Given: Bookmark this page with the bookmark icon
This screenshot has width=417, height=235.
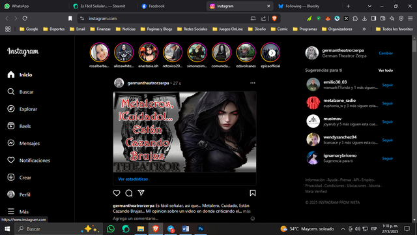Looking at the screenshot, I should point(70,18).
